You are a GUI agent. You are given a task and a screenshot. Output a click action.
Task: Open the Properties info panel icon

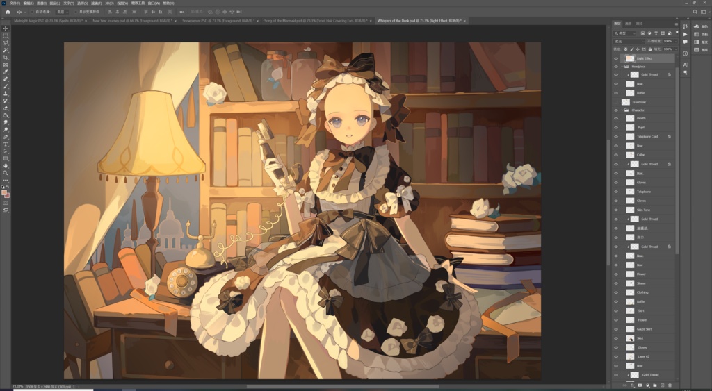(x=685, y=53)
